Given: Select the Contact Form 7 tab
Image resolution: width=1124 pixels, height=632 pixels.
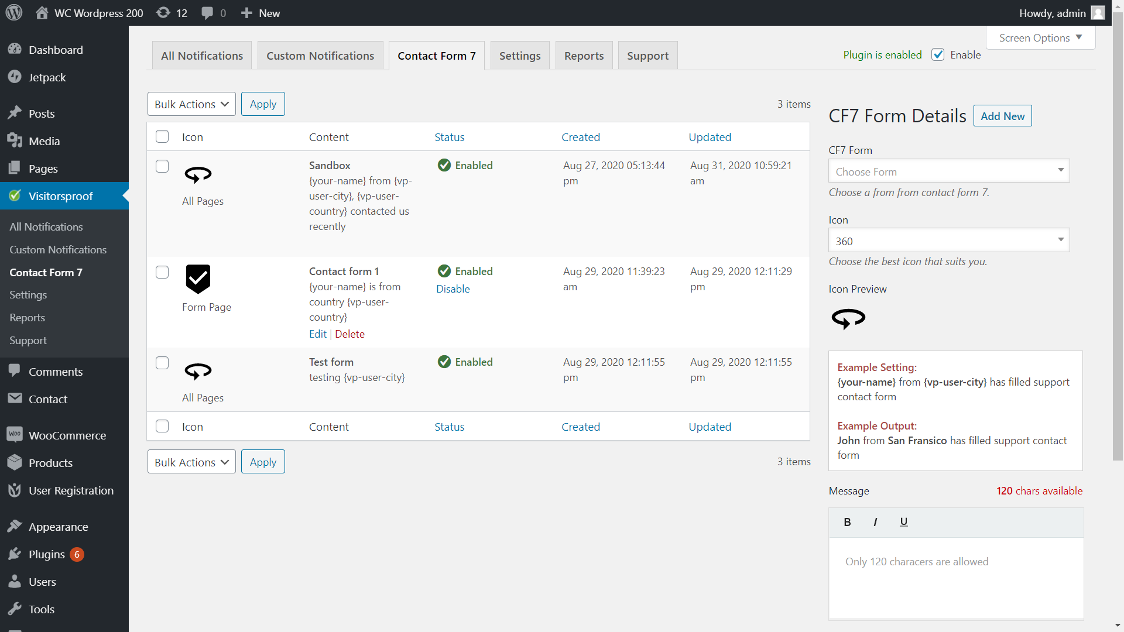Looking at the screenshot, I should tap(437, 56).
